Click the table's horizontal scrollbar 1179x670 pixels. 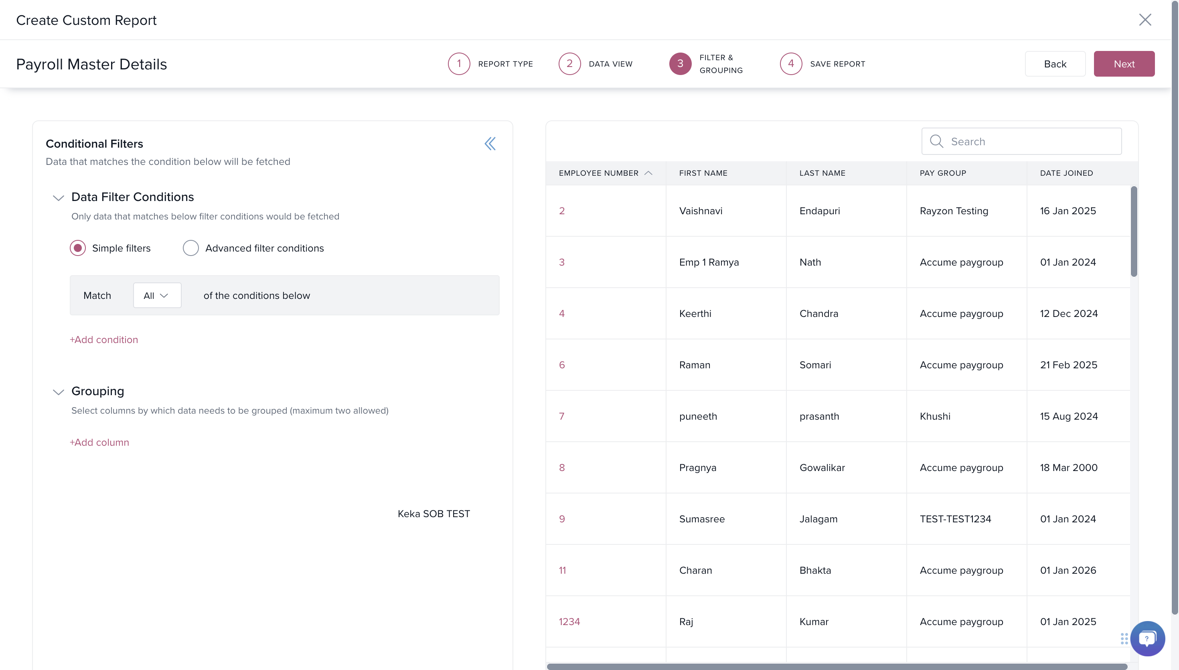[x=837, y=666]
